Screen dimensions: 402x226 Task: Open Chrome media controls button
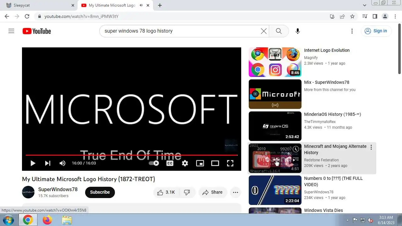(365, 16)
